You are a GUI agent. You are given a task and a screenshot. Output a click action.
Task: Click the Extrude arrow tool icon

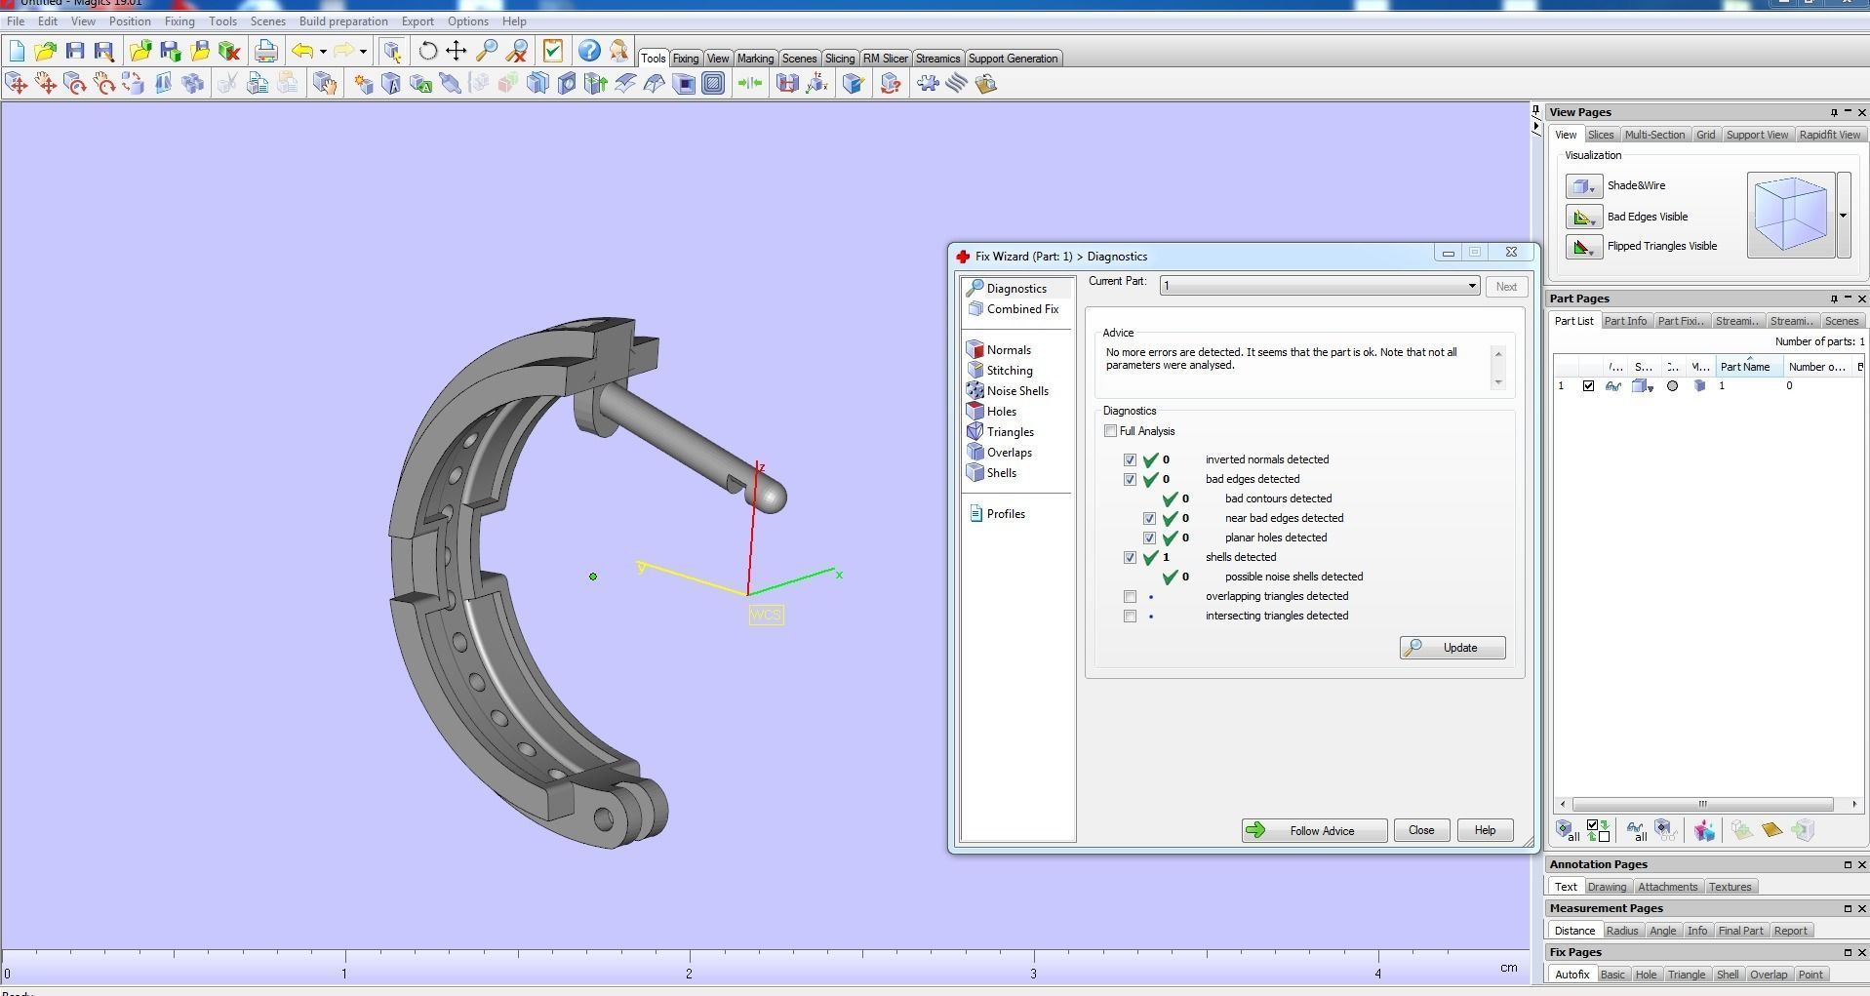pos(596,84)
